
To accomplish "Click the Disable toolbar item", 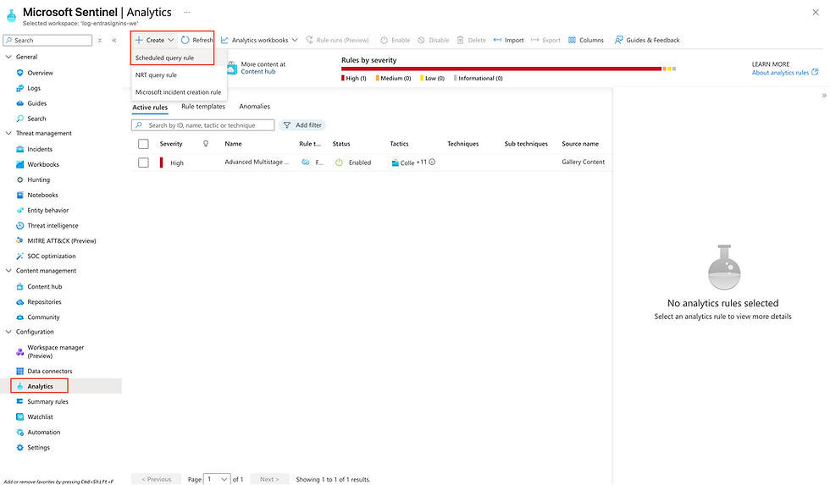I will click(x=433, y=40).
